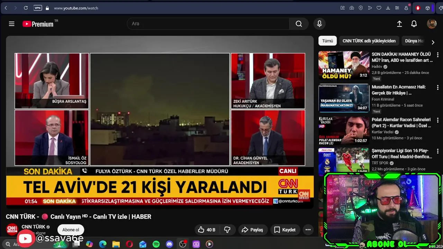The image size is (443, 249).
Task: Open Opera pinboard edit icon
Action: [x=343, y=8]
